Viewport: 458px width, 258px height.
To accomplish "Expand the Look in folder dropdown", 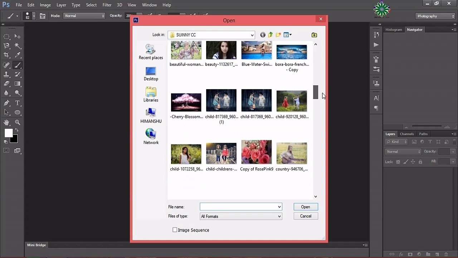I will point(252,35).
